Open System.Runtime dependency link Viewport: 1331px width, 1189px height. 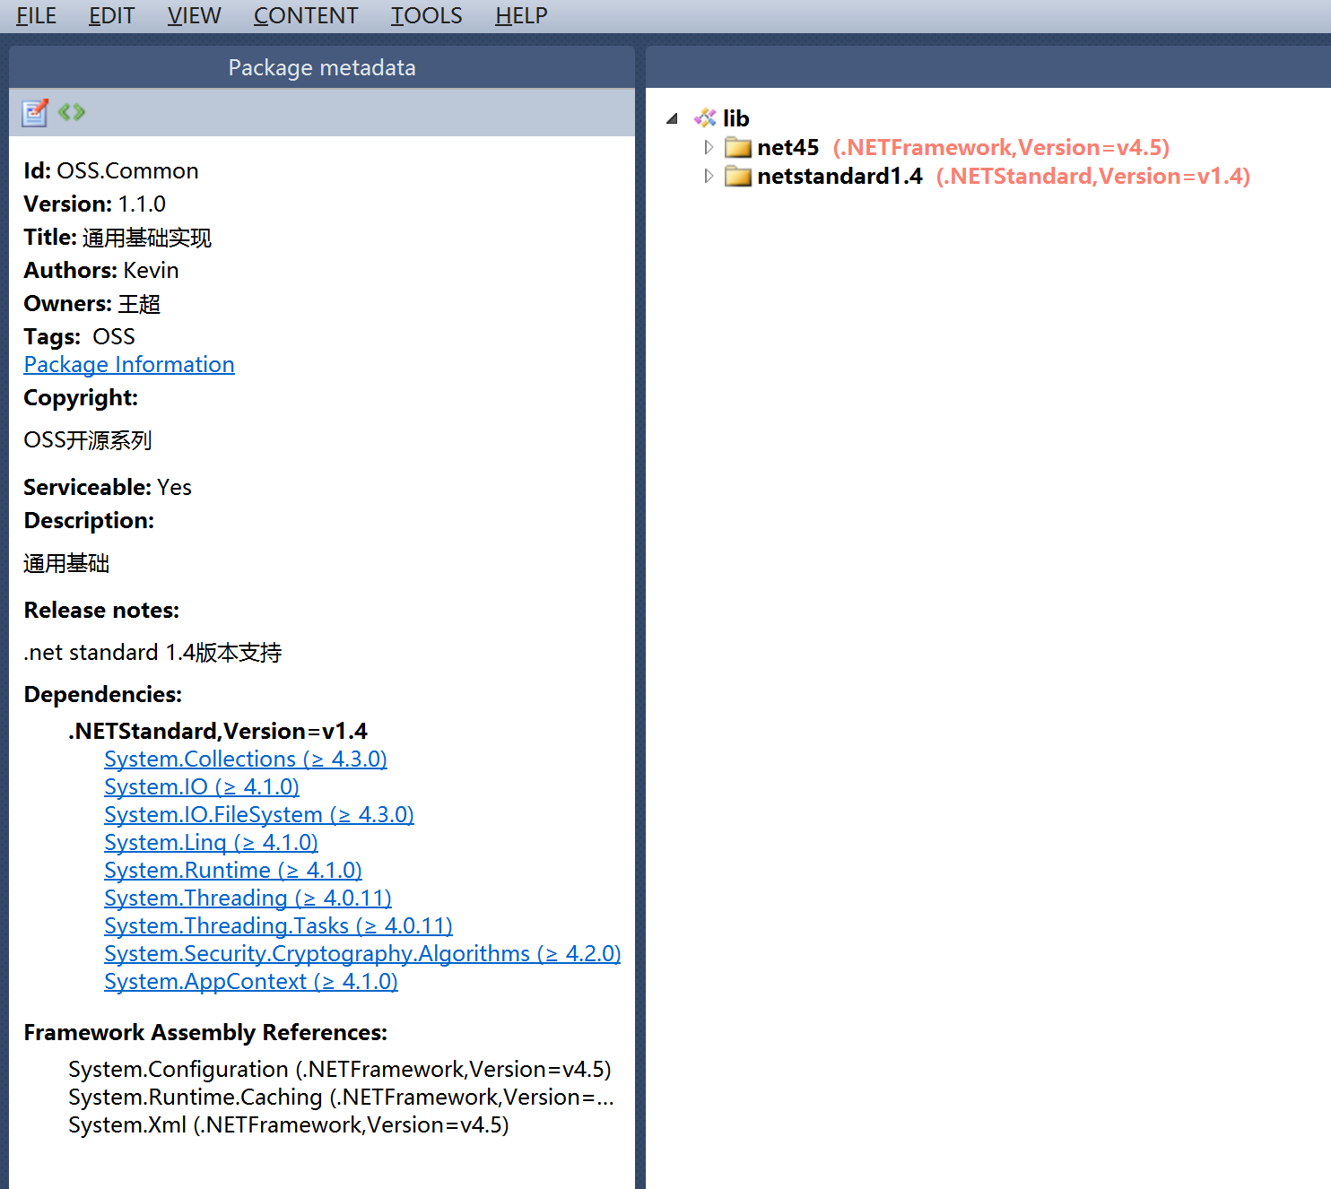pyautogui.click(x=233, y=871)
